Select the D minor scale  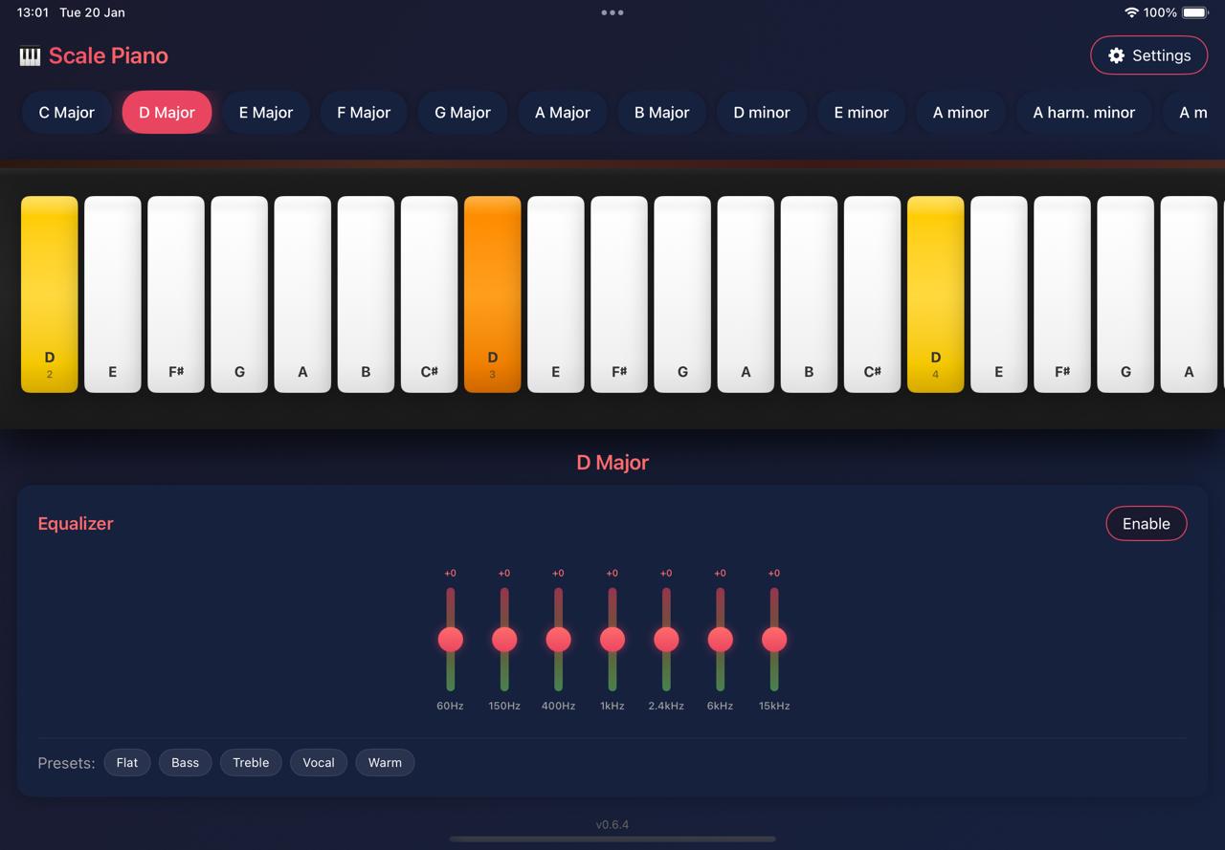[x=761, y=112]
